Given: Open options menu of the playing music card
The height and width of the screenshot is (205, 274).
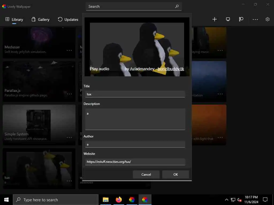Looking at the screenshot, I should 220,50.
